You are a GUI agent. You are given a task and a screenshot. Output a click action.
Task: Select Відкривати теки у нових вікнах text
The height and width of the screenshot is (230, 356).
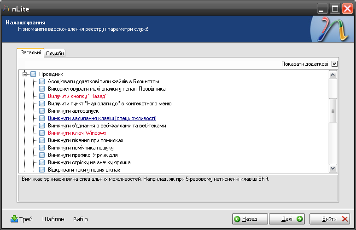[x=84, y=170]
